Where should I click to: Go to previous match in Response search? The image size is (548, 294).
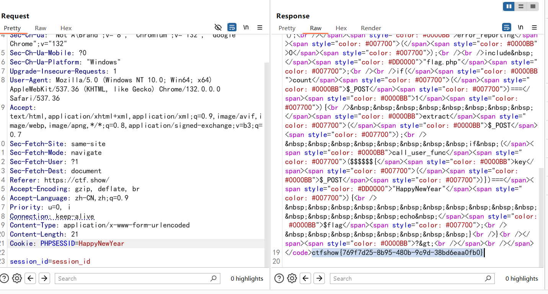pos(306,278)
